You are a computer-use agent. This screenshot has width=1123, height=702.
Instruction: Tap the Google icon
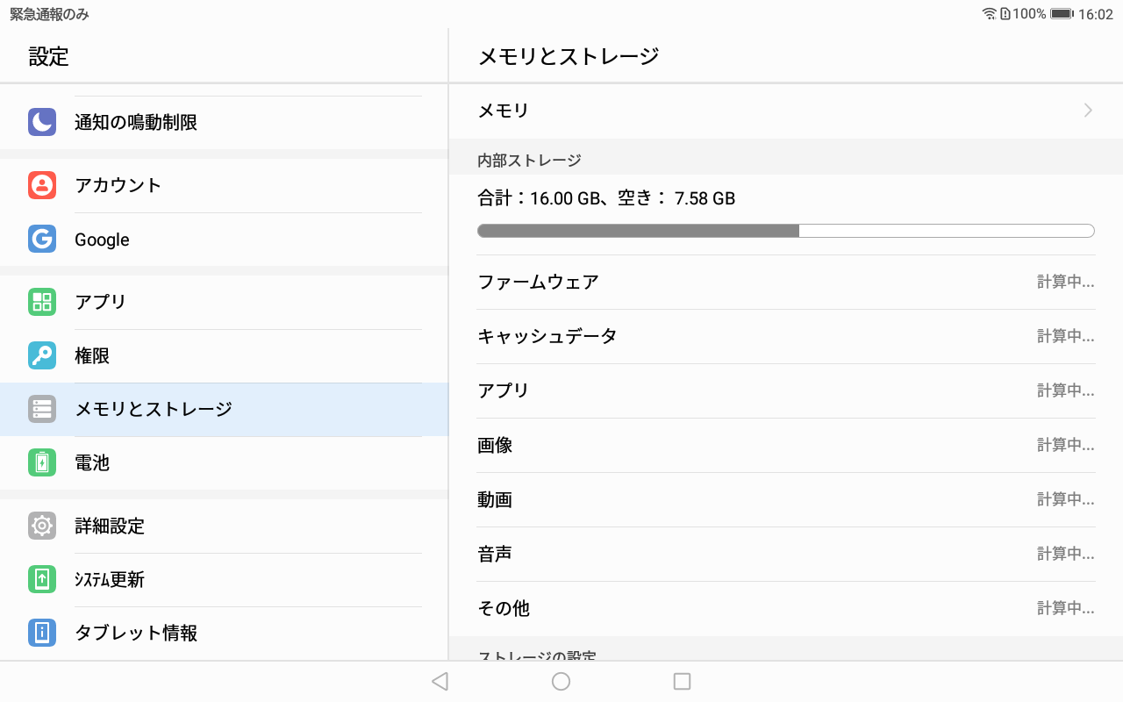tap(41, 239)
